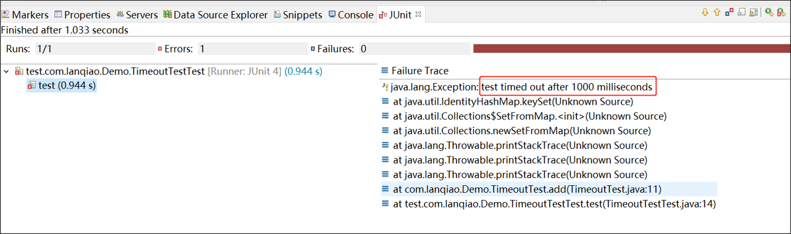This screenshot has height=234, width=791.
Task: Open the Console tab
Action: coord(350,15)
